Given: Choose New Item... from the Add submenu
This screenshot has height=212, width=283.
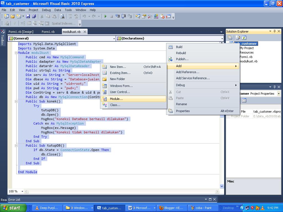Looking at the screenshot, I should (x=133, y=67).
